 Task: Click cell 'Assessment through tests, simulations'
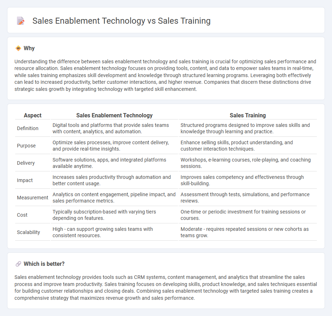coord(248,198)
